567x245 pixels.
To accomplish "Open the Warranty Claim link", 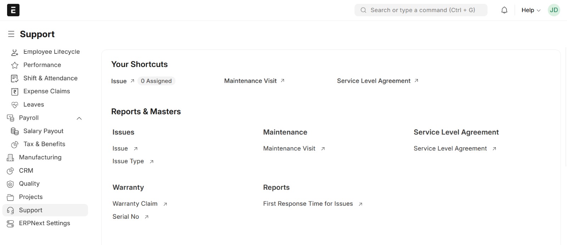I will pos(135,204).
